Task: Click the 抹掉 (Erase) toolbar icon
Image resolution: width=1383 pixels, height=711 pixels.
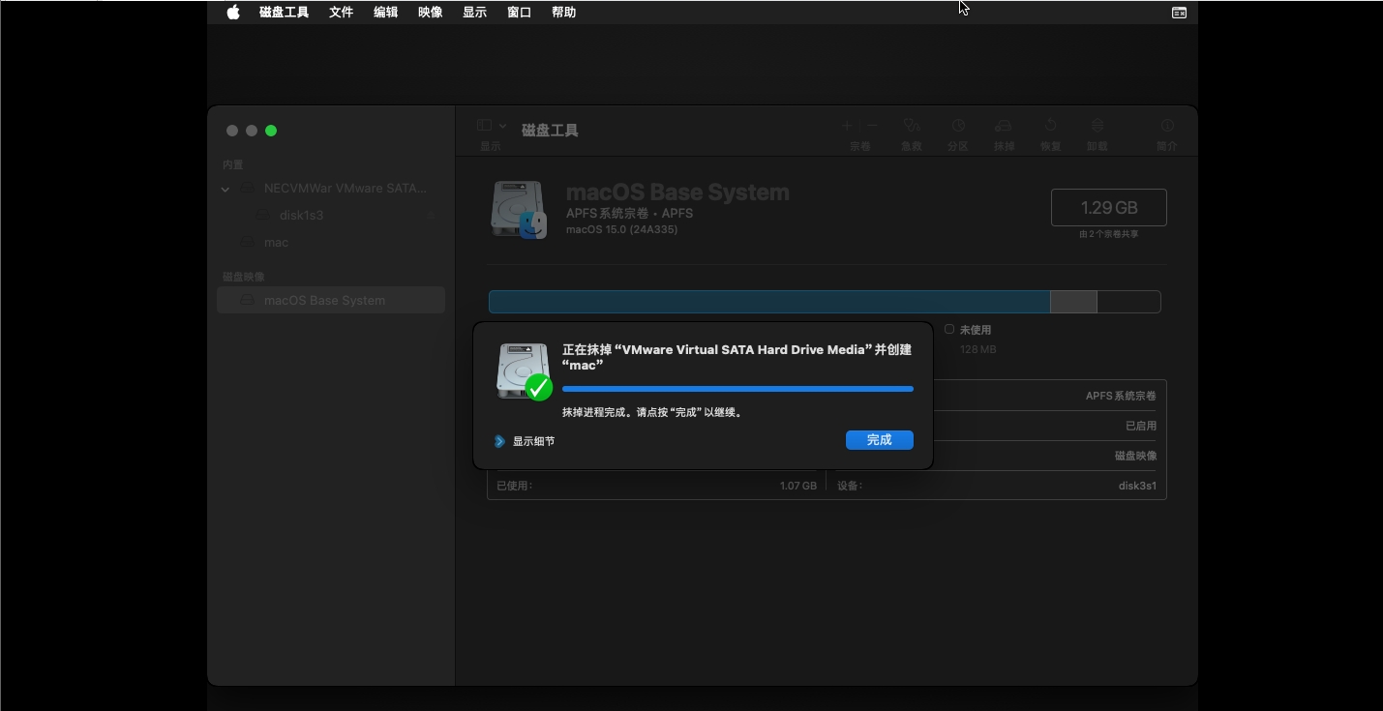Action: point(1004,126)
